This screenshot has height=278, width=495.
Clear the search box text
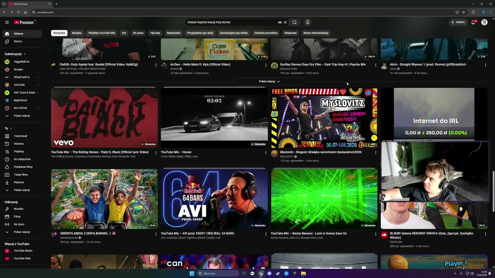(x=285, y=22)
